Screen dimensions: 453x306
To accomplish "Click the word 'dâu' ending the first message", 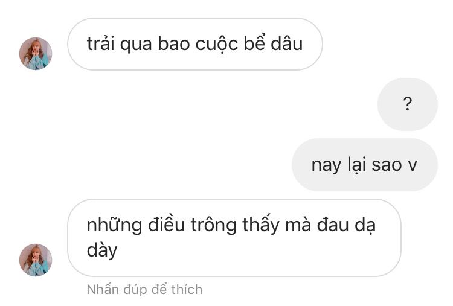I will pos(286,44).
